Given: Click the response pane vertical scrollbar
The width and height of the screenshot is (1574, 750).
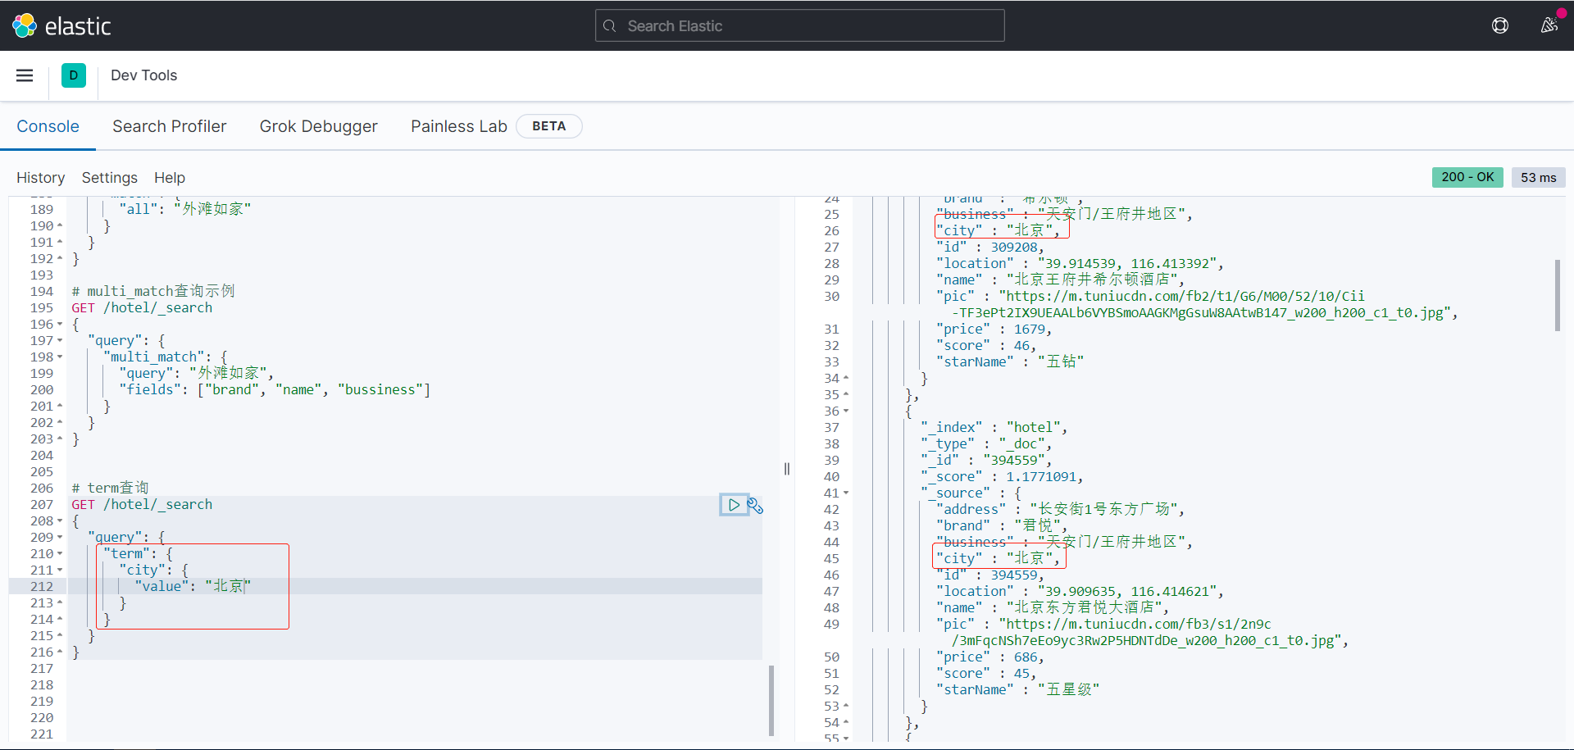Looking at the screenshot, I should coord(1558,295).
